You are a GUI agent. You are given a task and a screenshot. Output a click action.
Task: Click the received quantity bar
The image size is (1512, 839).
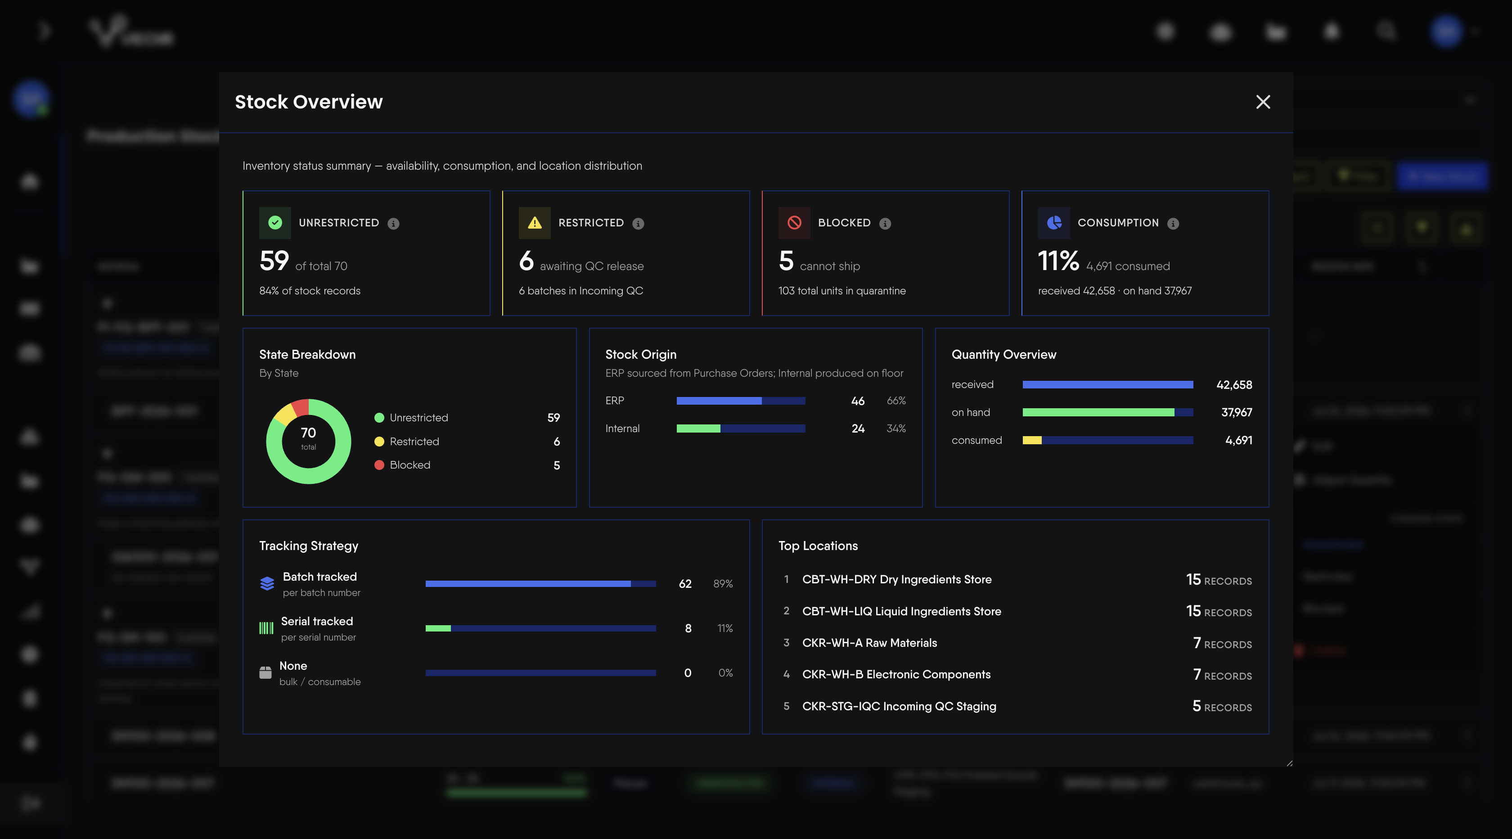tap(1107, 384)
